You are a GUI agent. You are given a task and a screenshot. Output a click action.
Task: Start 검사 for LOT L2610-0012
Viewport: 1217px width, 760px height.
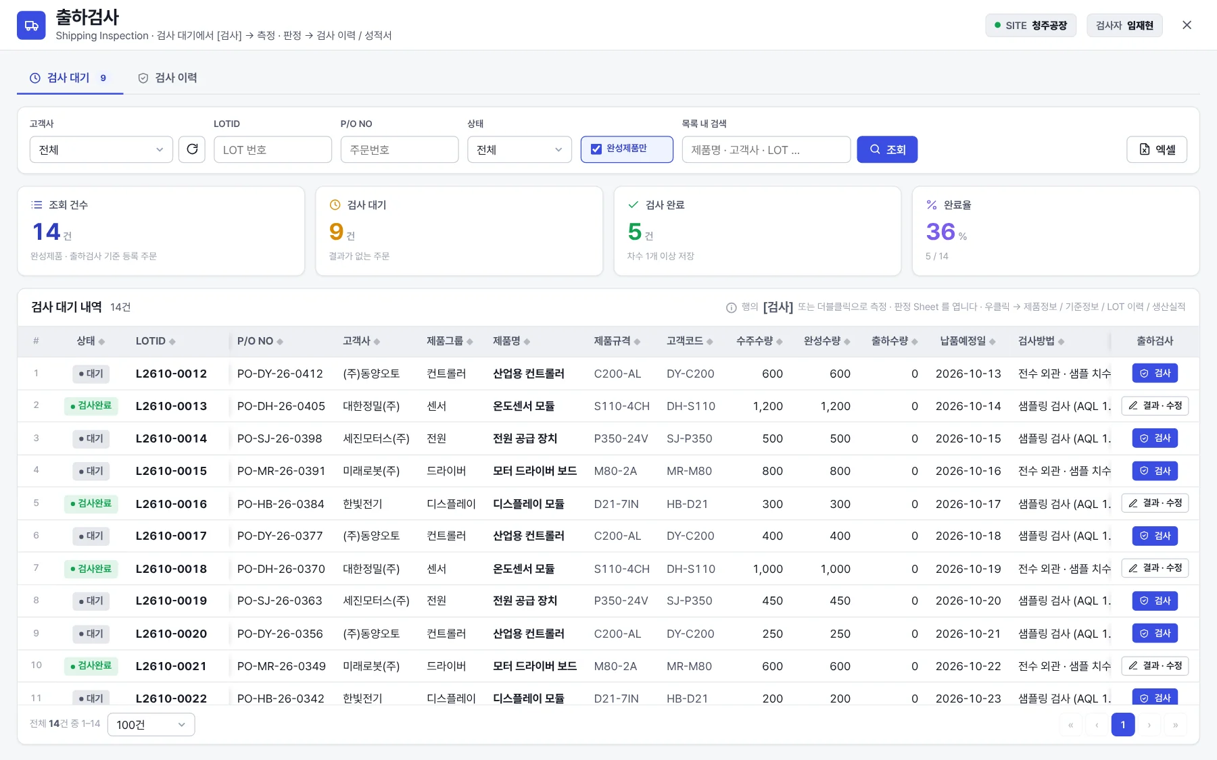pyautogui.click(x=1155, y=374)
